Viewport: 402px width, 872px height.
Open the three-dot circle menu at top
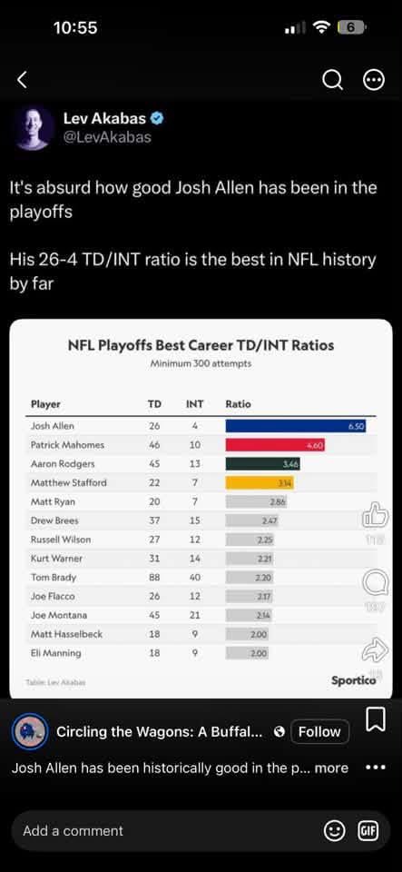(x=374, y=81)
